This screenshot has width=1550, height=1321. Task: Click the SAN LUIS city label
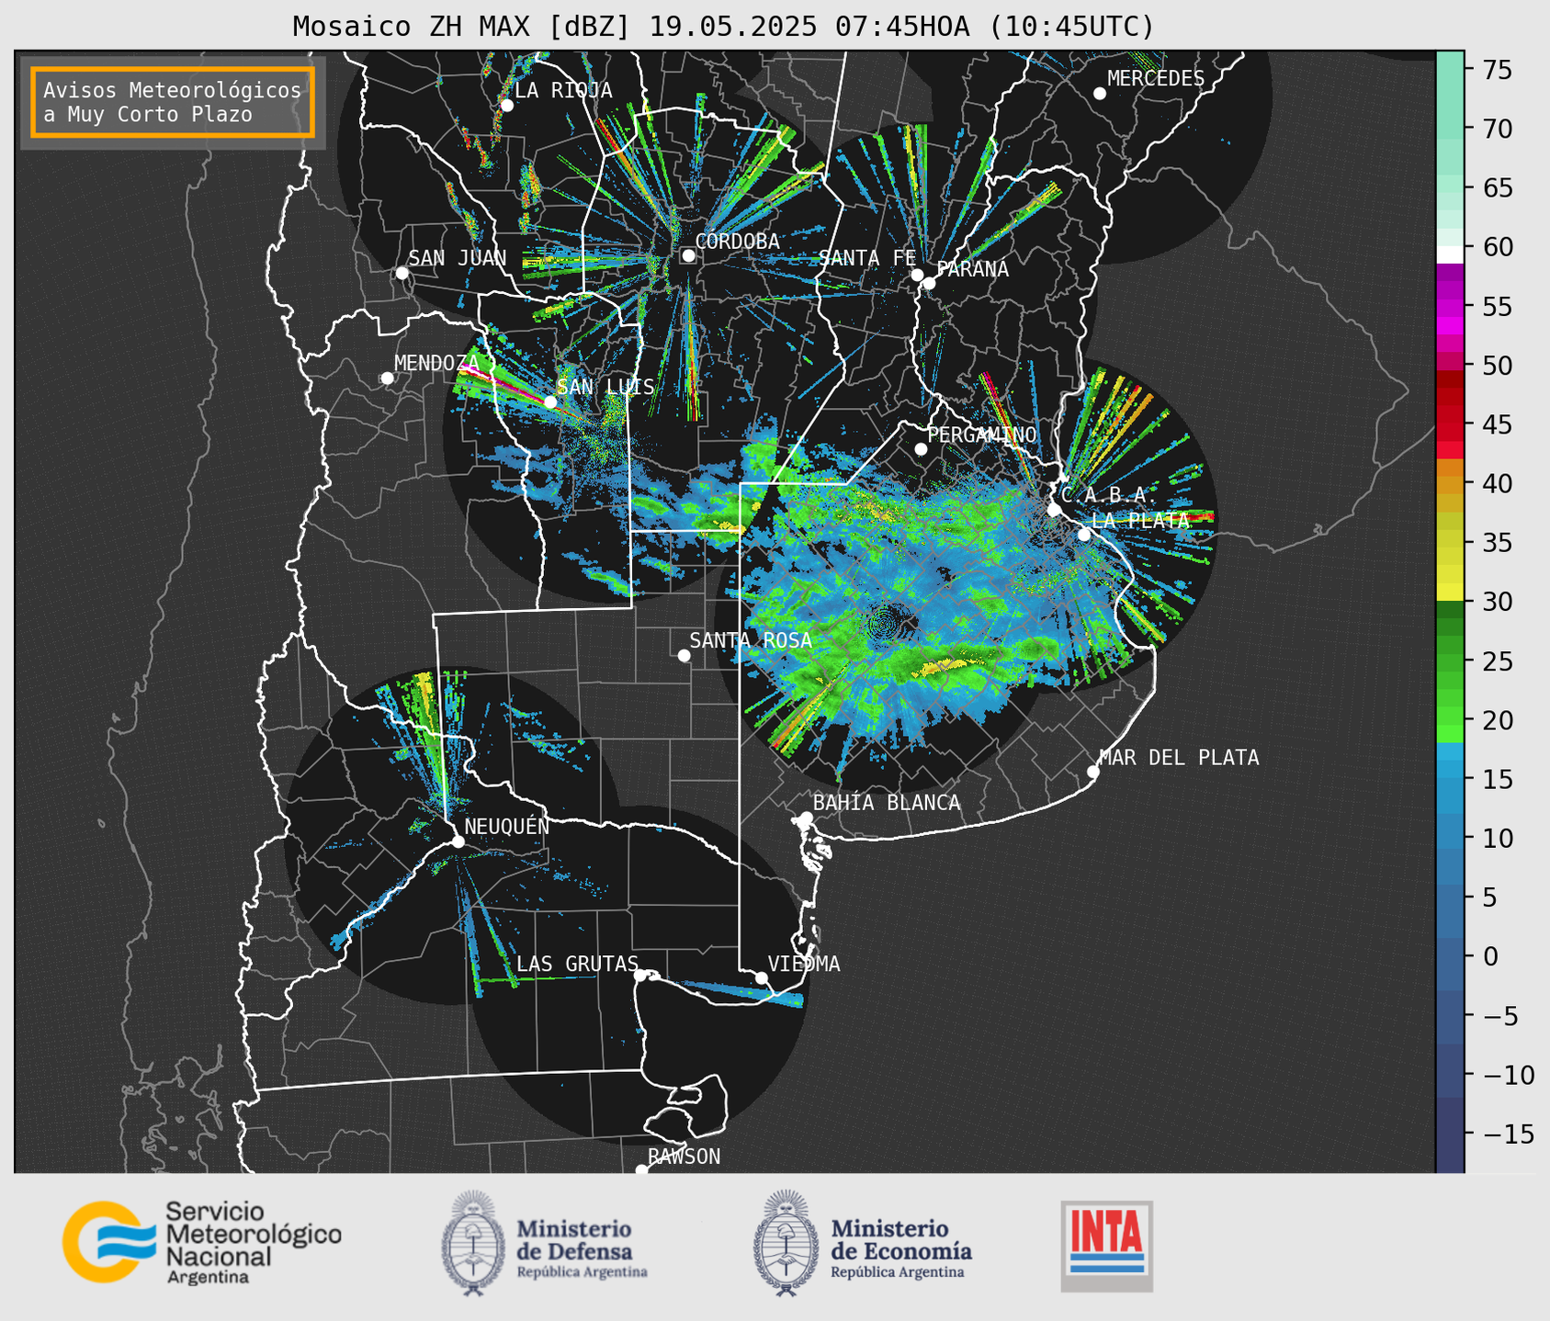tap(605, 387)
